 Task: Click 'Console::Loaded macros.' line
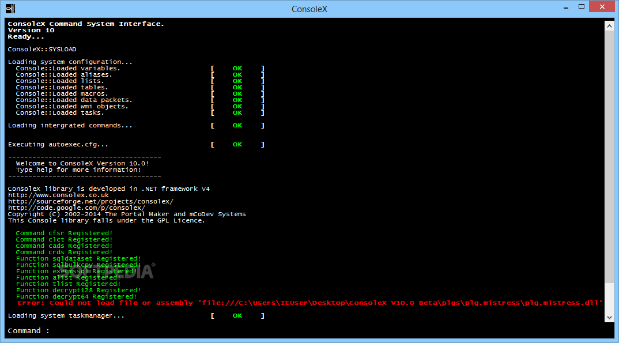[62, 93]
